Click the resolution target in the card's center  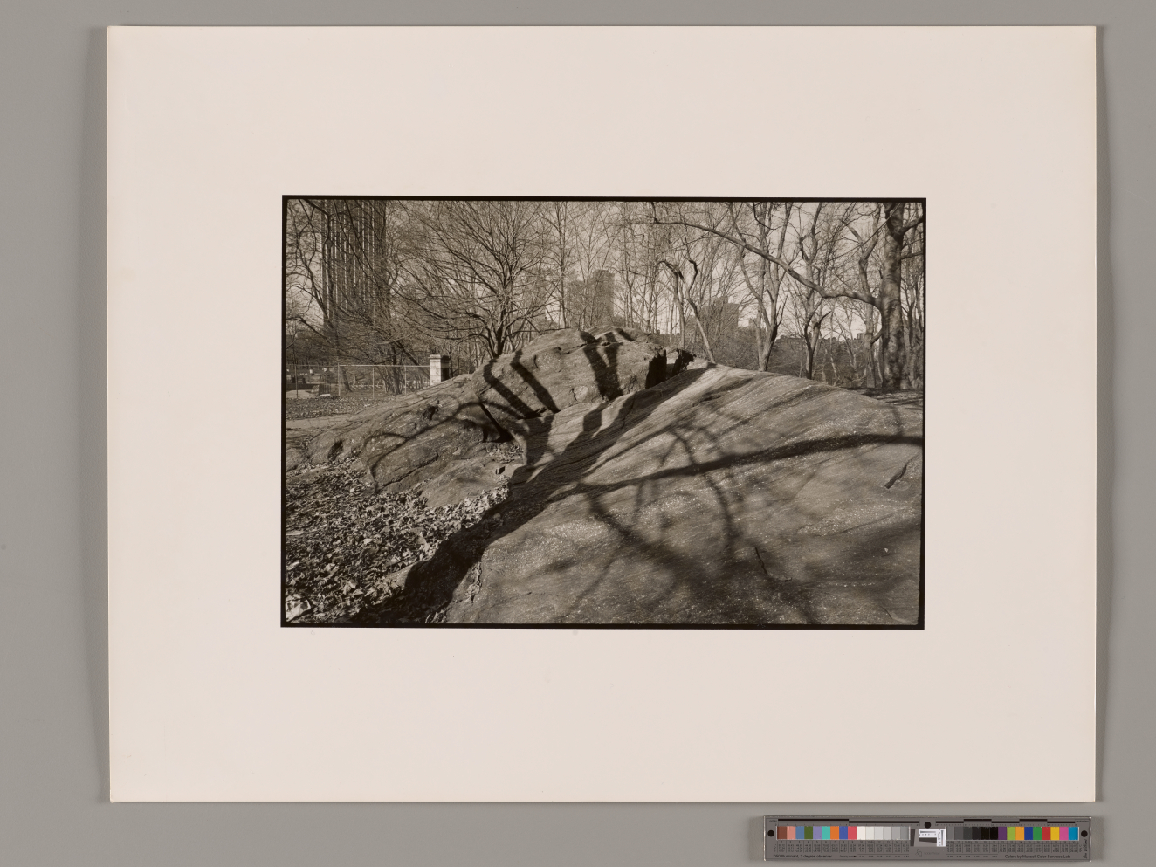(x=932, y=836)
